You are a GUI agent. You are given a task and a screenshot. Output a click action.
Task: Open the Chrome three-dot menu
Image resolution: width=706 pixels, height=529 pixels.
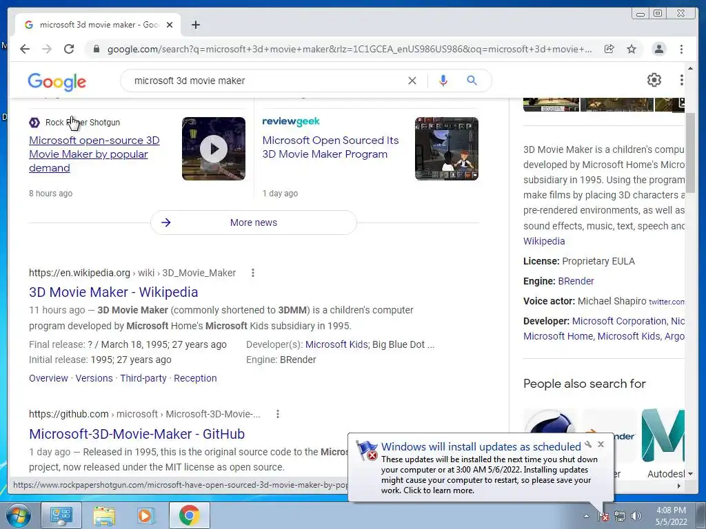[682, 49]
